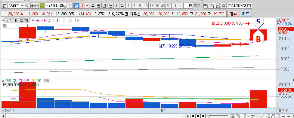Click the overlapping windows icon at bottom

237,116
